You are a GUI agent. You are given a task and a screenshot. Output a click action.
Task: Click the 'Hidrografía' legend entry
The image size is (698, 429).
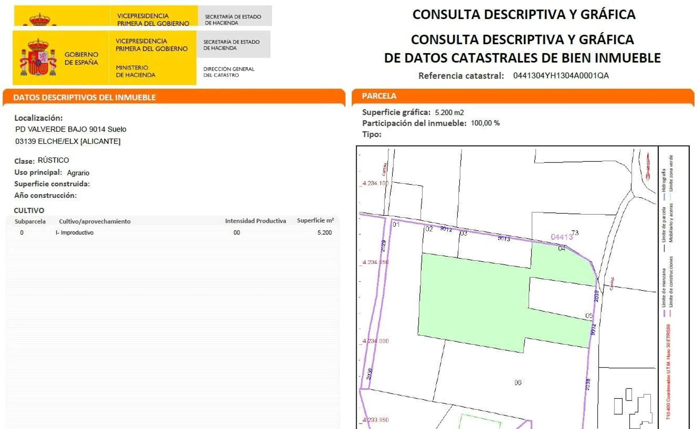(663, 180)
